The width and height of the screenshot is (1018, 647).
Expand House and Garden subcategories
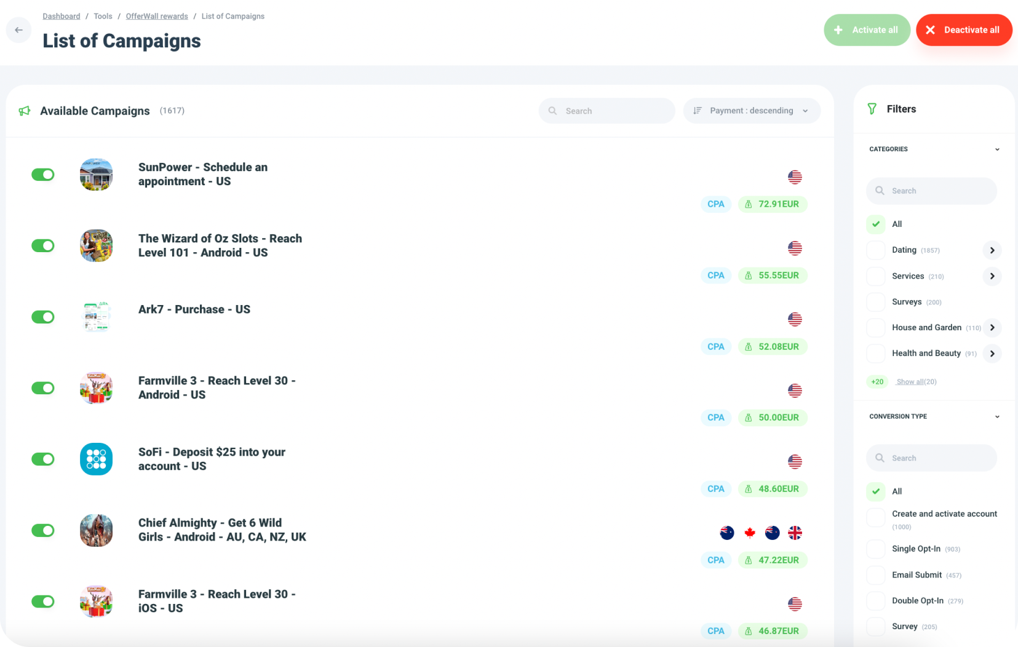coord(992,328)
